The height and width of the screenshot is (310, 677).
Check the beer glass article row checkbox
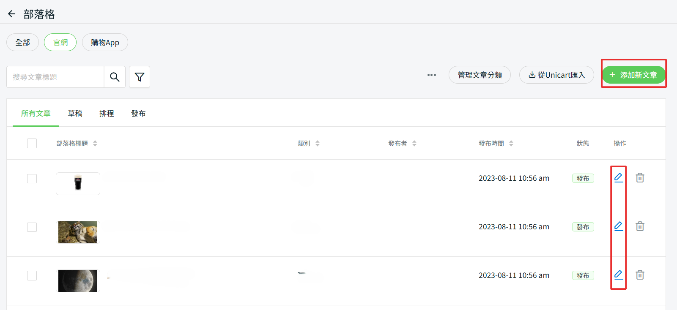[x=32, y=179]
